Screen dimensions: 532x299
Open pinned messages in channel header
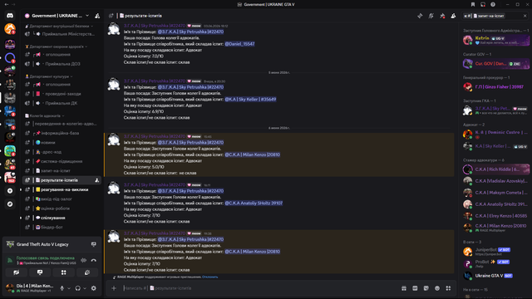[x=442, y=16]
